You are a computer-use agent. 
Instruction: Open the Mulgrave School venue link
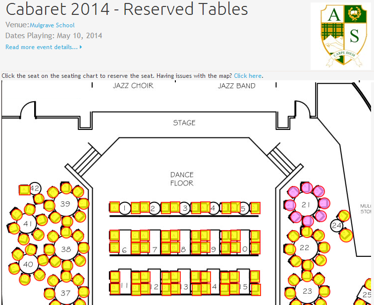52,25
